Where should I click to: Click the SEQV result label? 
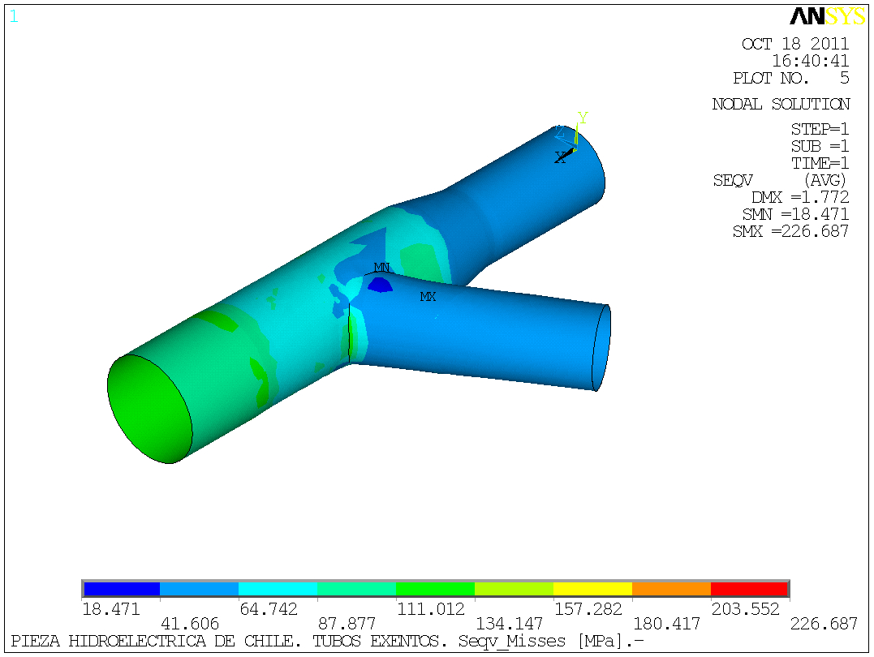[733, 181]
